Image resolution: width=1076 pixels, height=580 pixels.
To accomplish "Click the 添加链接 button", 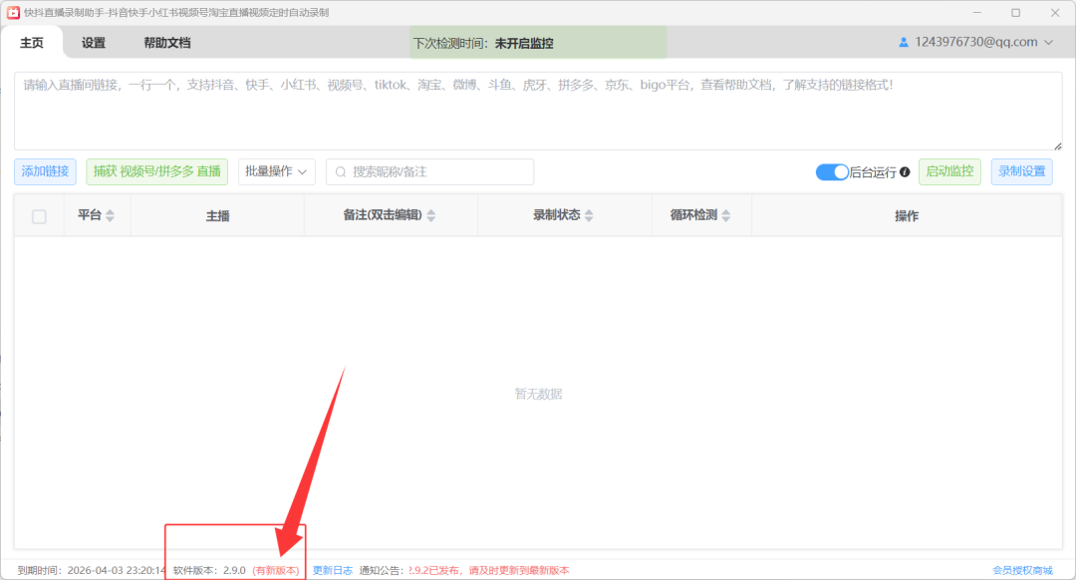I will tap(45, 171).
